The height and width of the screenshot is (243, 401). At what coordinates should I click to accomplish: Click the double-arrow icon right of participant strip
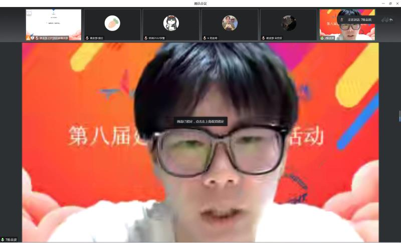(x=384, y=20)
